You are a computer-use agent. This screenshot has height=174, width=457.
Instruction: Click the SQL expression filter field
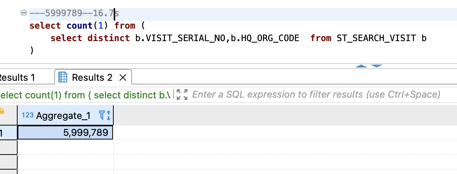point(315,95)
